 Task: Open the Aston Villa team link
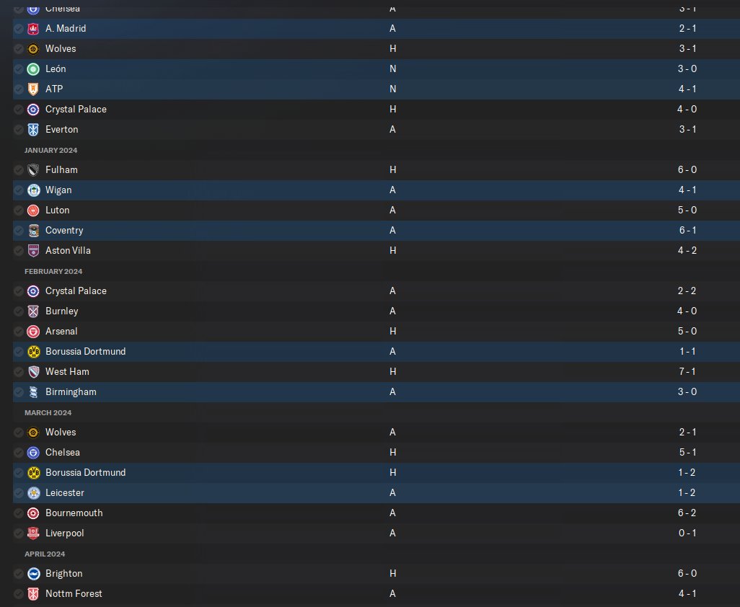point(68,250)
